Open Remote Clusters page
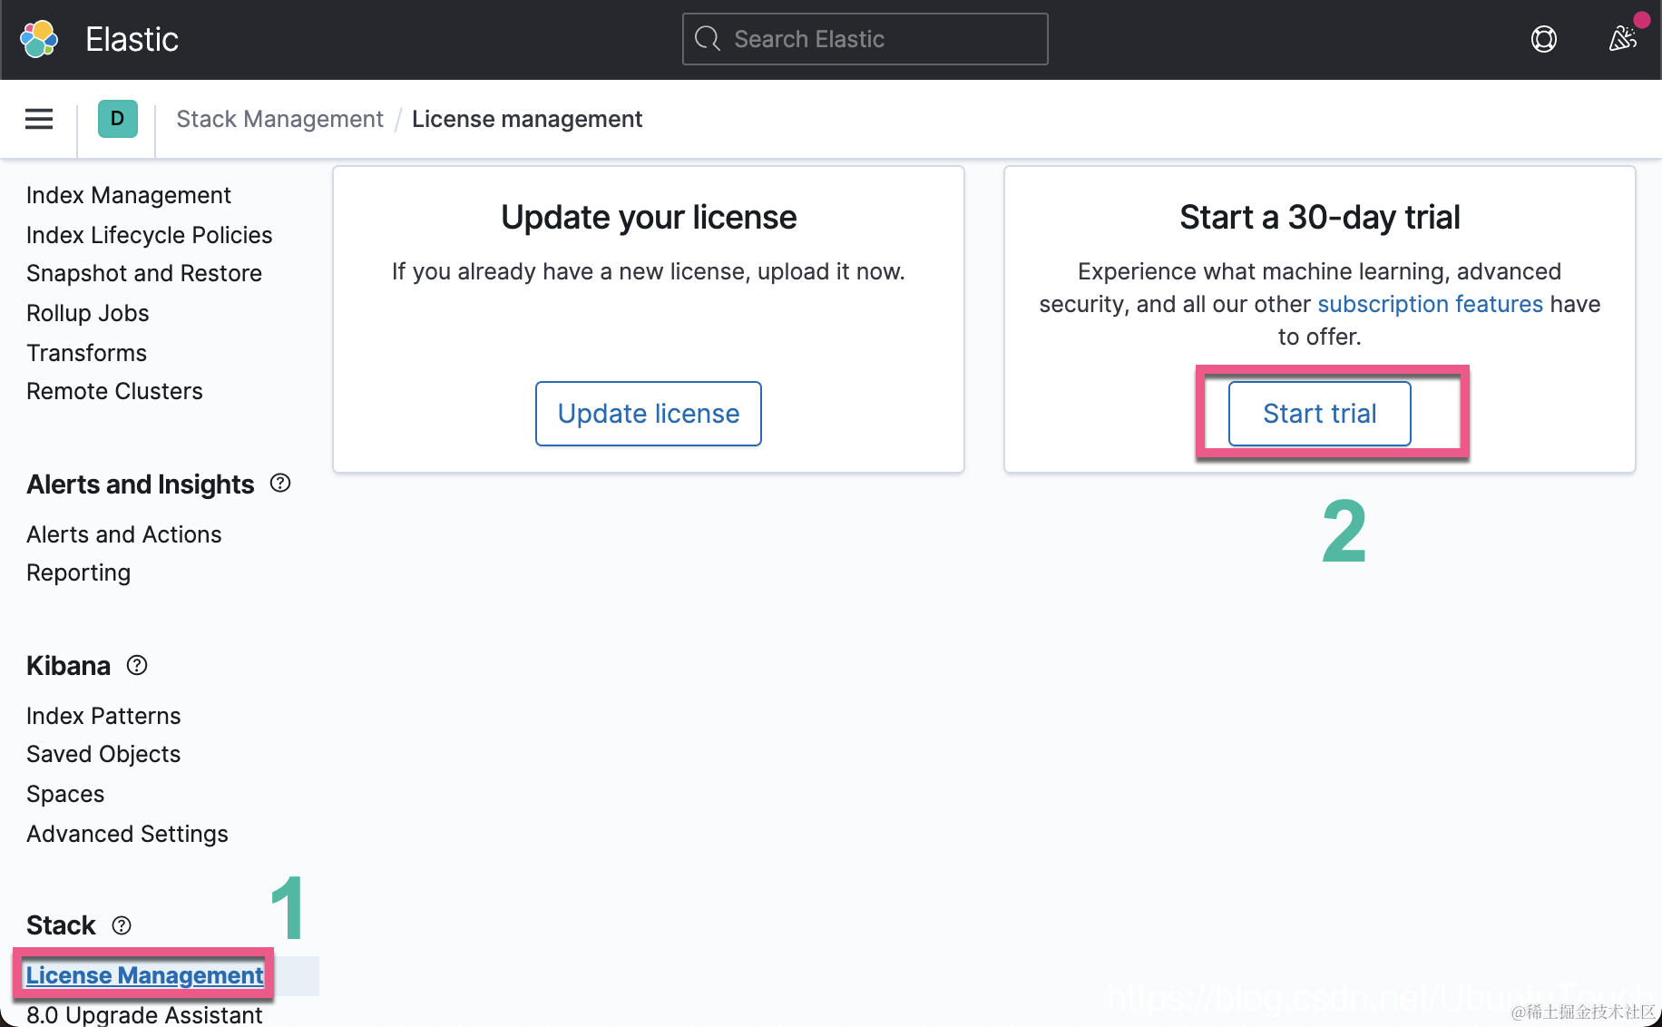 (115, 391)
